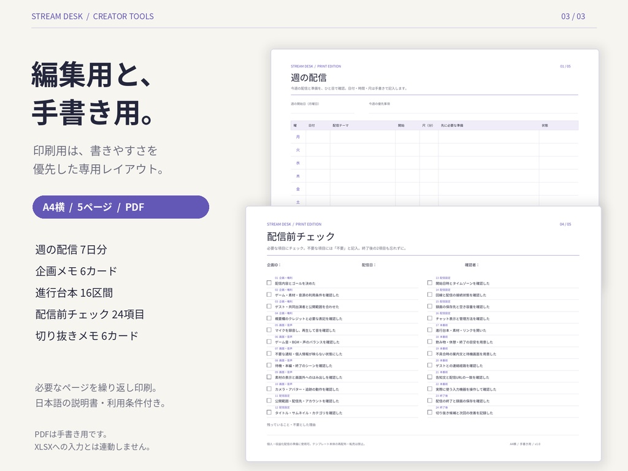628x471 pixels.
Task: Check the 開始日時とタイムゾーン item box
Action: point(430,283)
